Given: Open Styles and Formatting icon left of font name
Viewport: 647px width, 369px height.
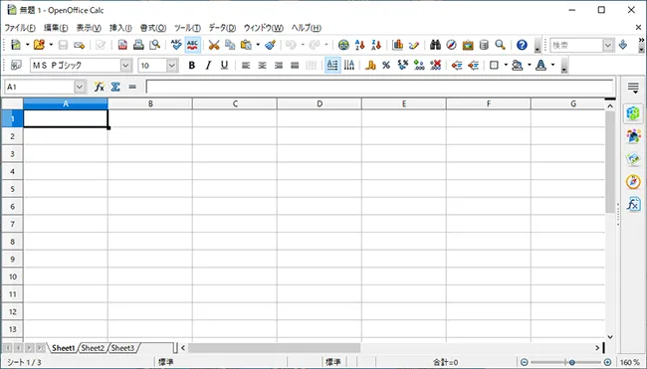Looking at the screenshot, I should click(x=16, y=65).
